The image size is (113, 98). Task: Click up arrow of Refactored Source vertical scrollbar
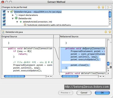(108, 70)
